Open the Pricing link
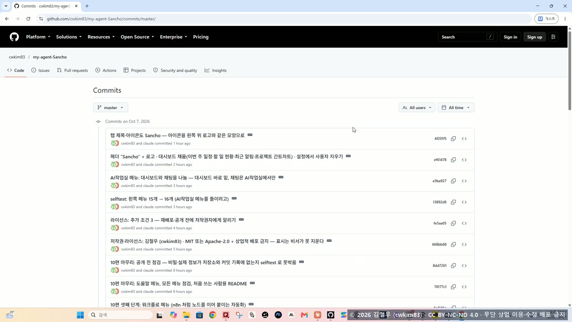Image resolution: width=572 pixels, height=322 pixels. [201, 37]
